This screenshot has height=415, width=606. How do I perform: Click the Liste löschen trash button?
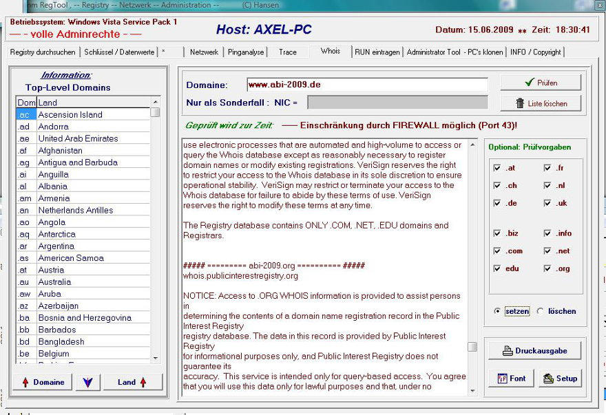point(541,103)
